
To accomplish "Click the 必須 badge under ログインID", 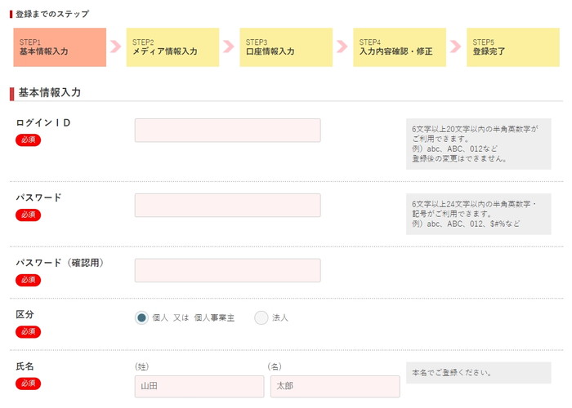I will 28,140.
